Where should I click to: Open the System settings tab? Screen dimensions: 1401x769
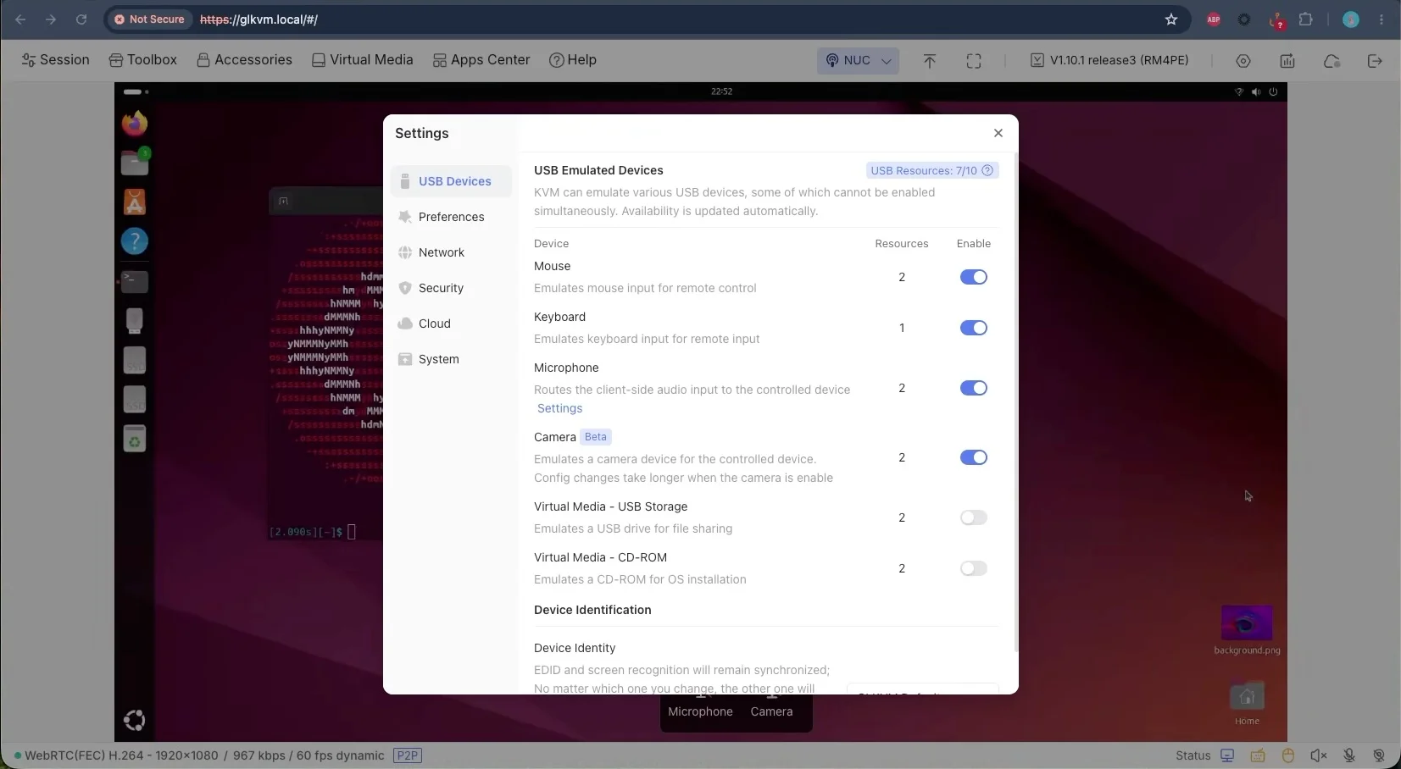pyautogui.click(x=452, y=359)
